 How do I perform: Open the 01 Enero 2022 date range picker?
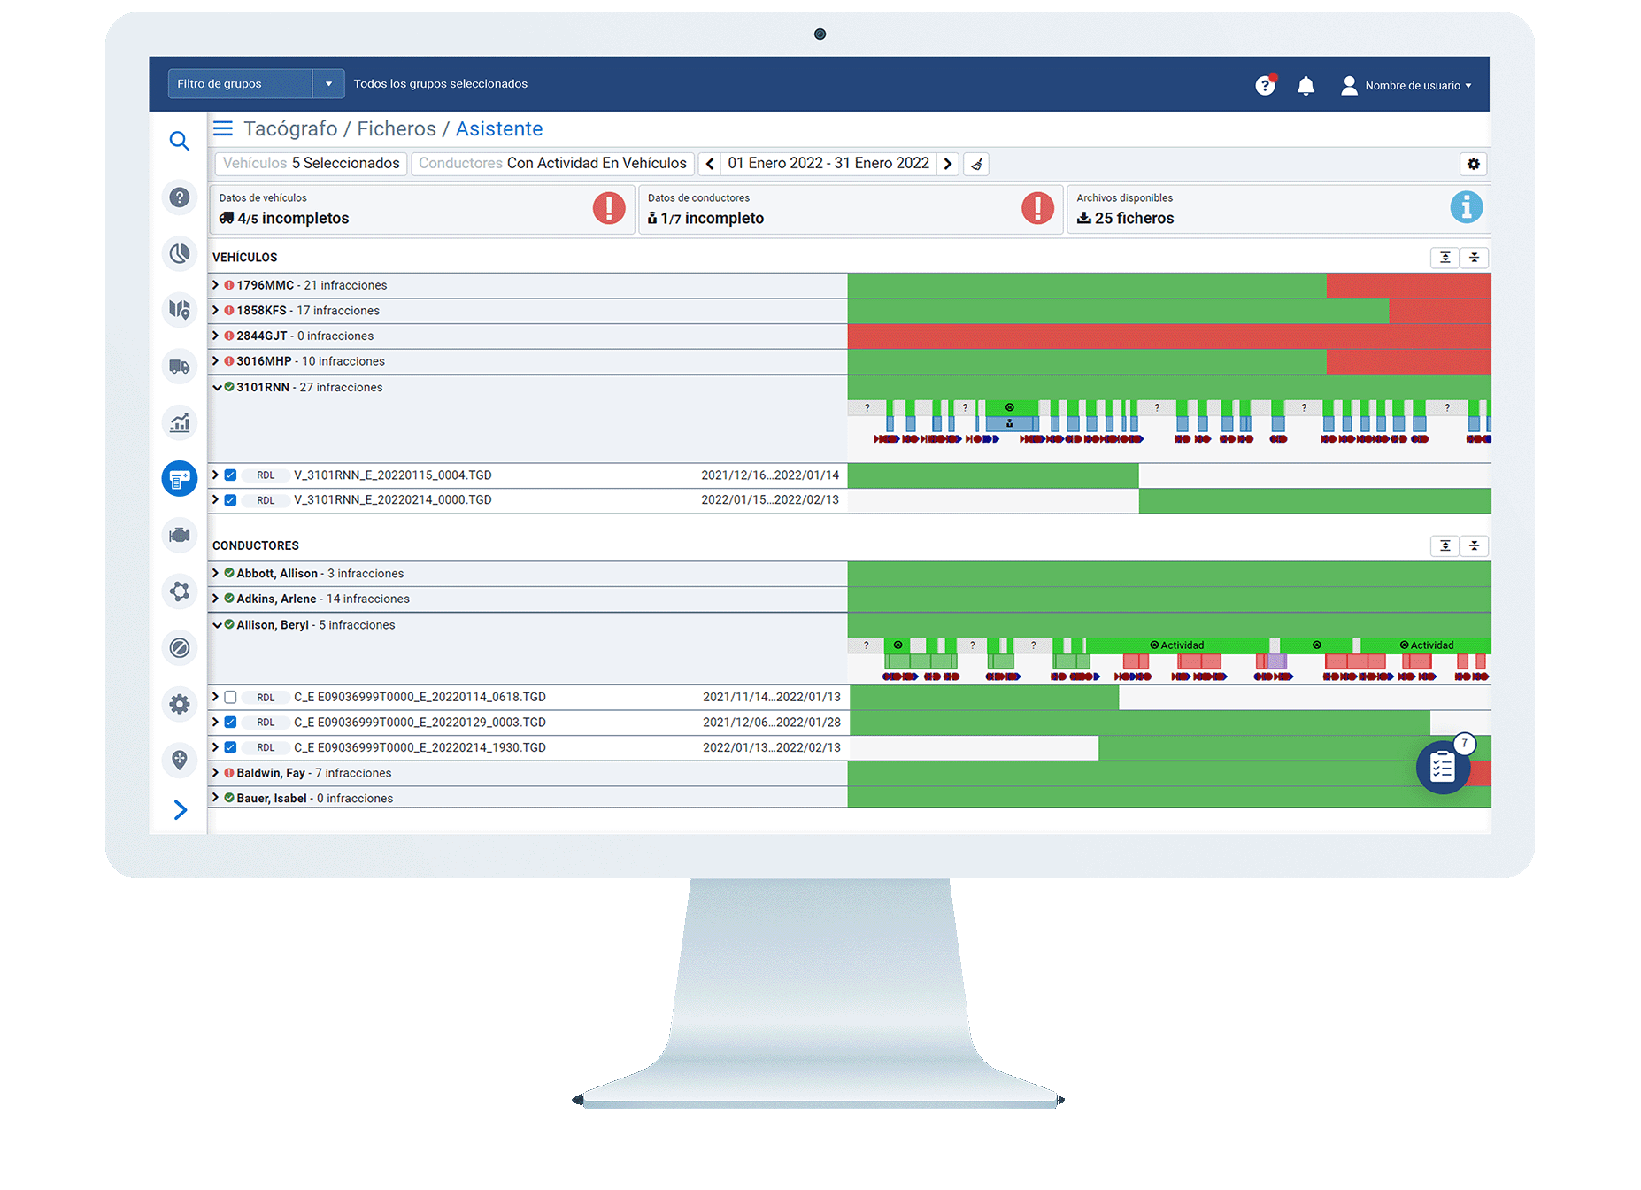click(x=828, y=164)
